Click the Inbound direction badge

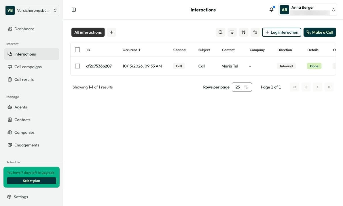click(286, 66)
